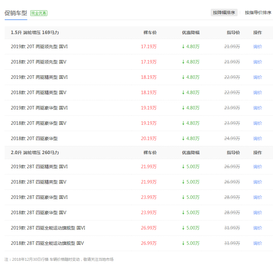273x267 pixels.
Task: Click 询价 for 2019款 28T 四驱豪华型 国VI
Action: click(258, 197)
